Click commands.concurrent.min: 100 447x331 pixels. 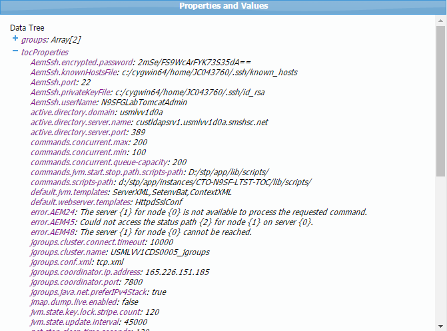click(x=88, y=153)
